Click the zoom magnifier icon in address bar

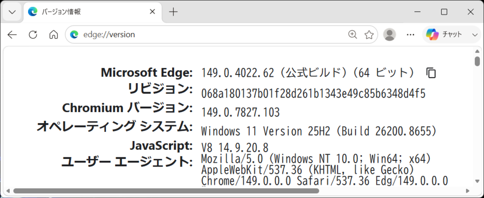click(352, 34)
